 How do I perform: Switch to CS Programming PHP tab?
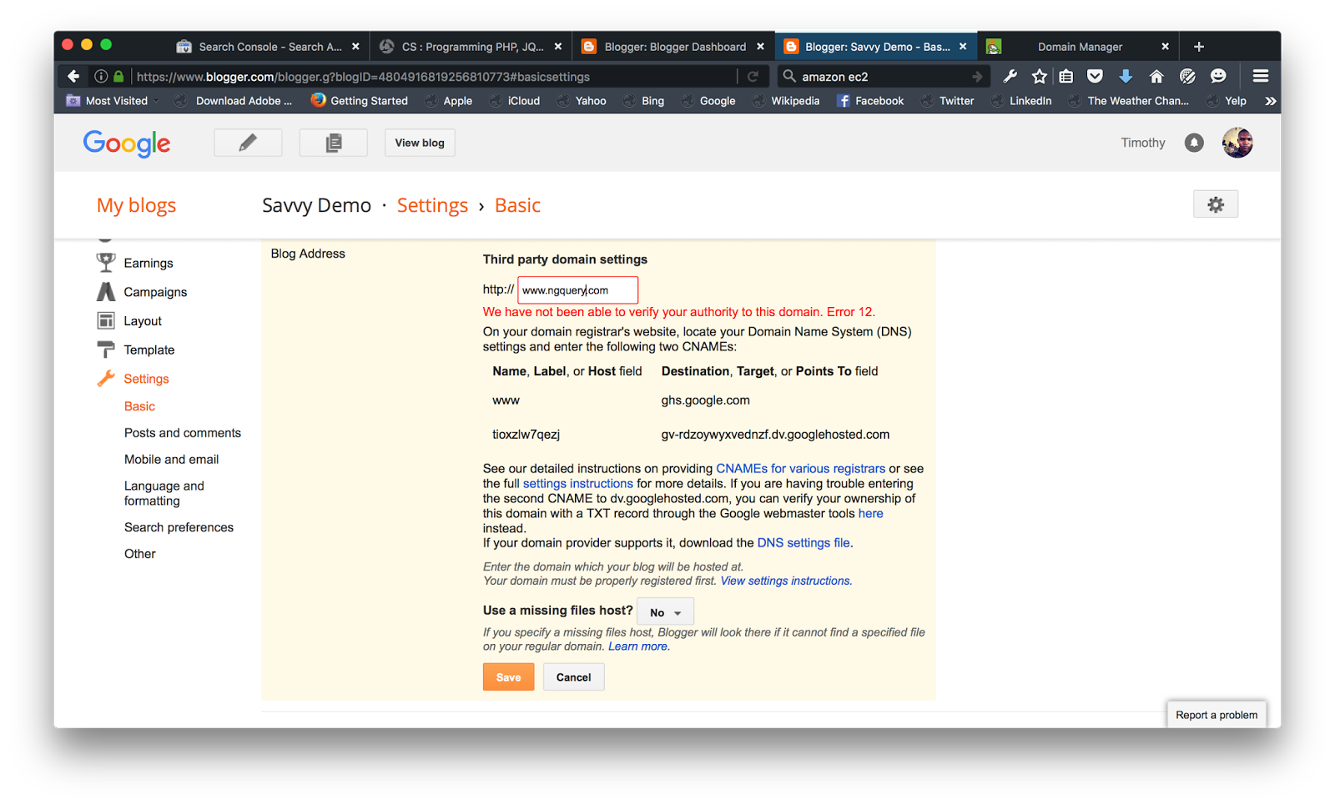click(x=471, y=47)
